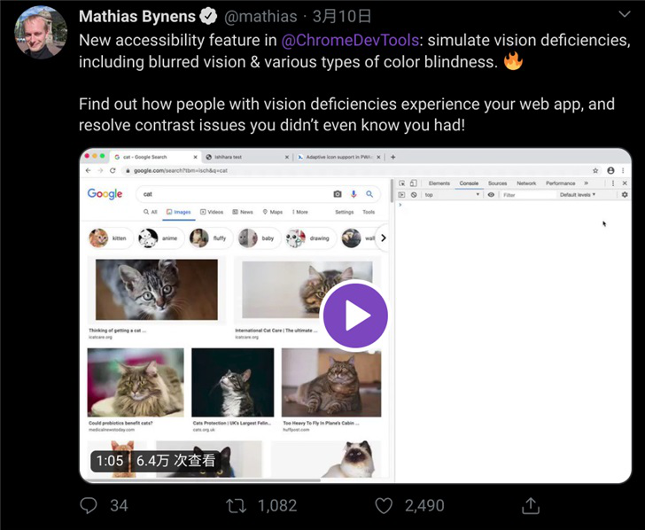
Task: Switch to the Console tab in DevTools
Action: (469, 183)
